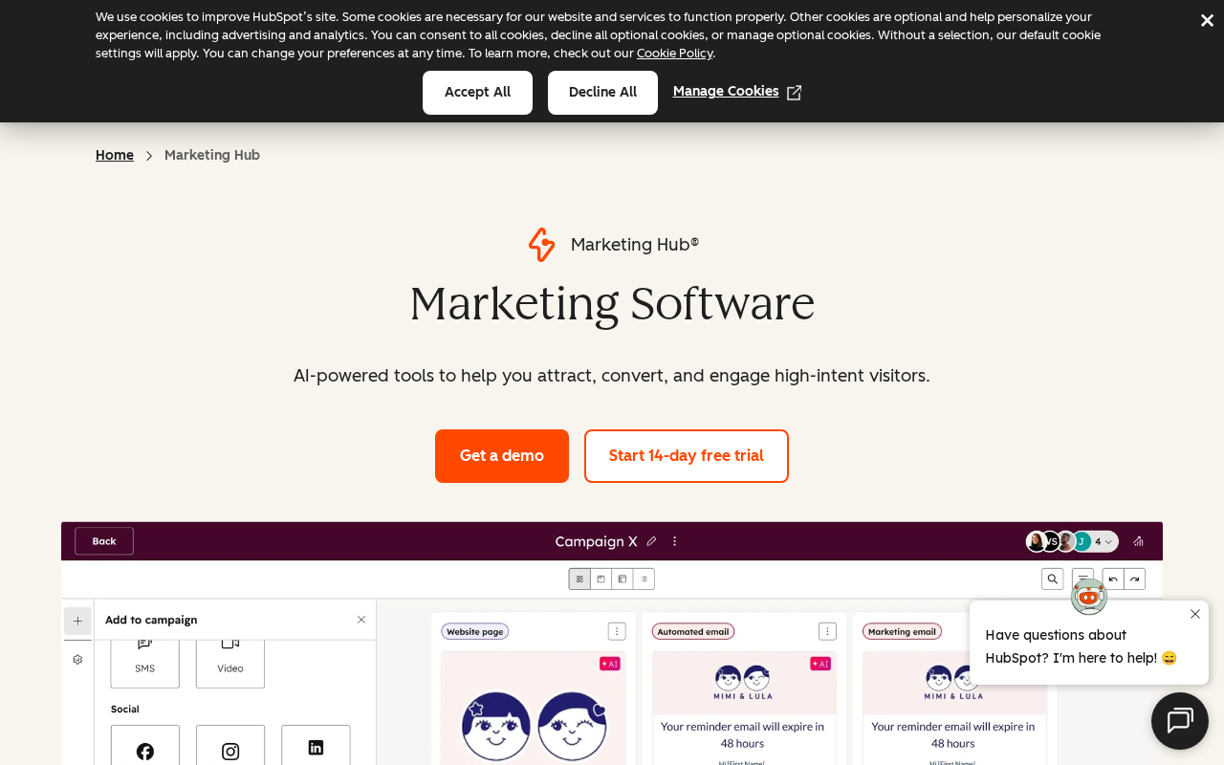1224x765 pixels.
Task: Select the grid view icon
Action: tap(579, 579)
